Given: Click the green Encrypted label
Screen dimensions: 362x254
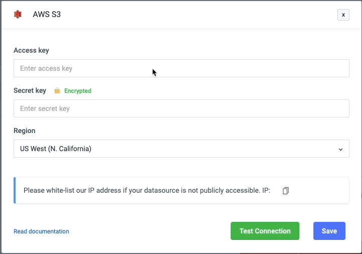Looking at the screenshot, I should [78, 91].
